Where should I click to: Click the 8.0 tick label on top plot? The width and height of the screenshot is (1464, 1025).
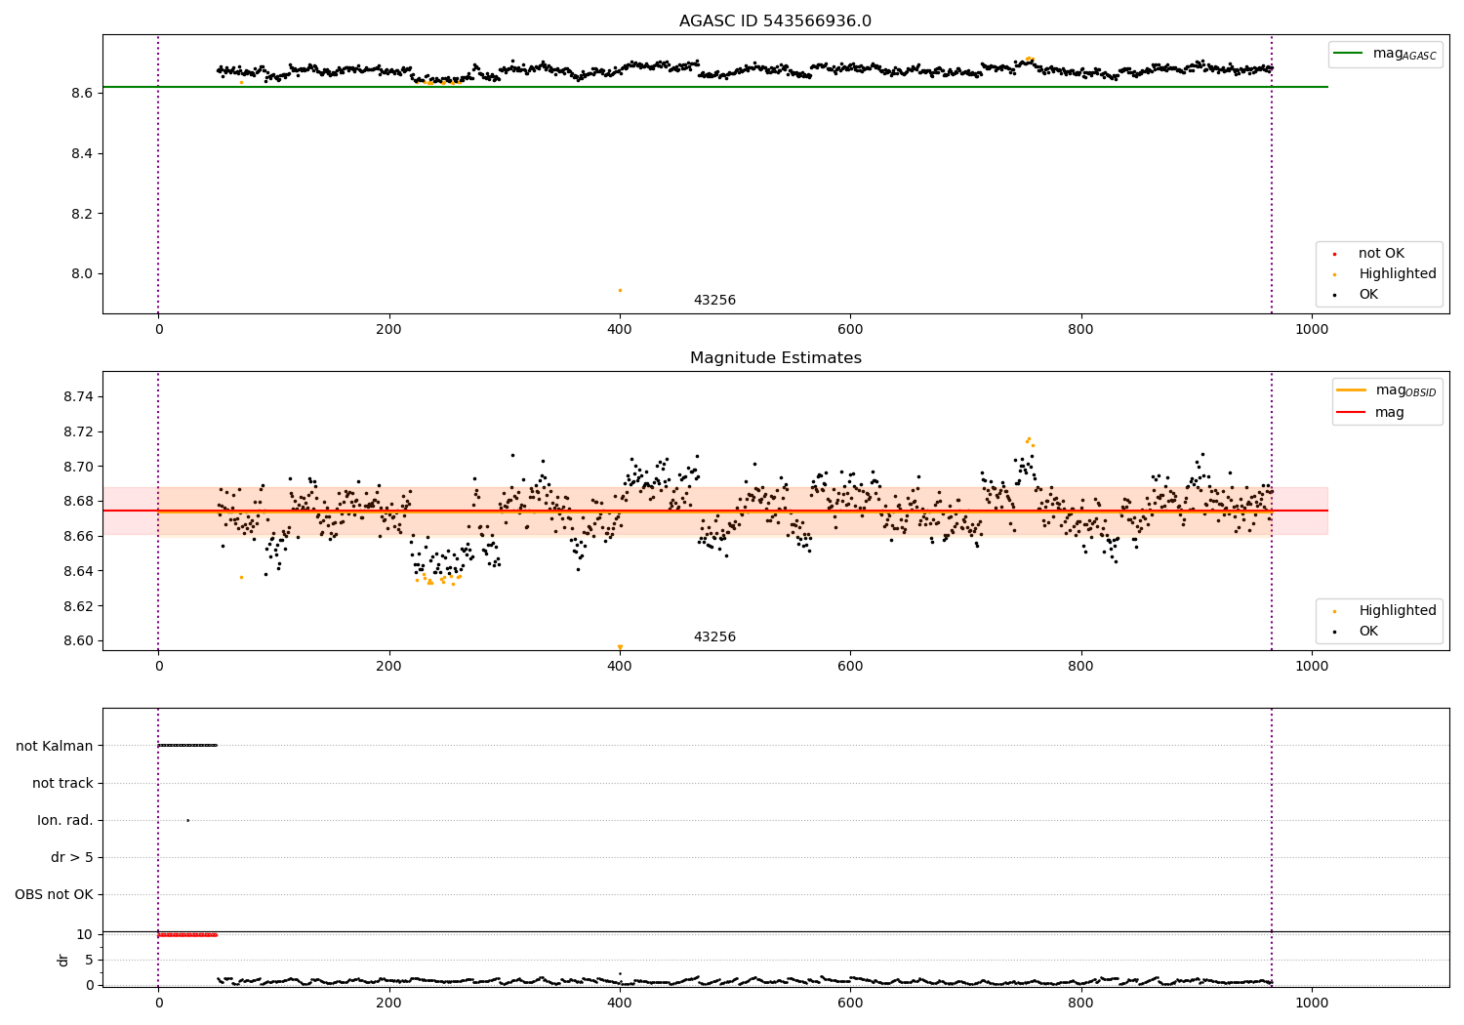[x=81, y=273]
